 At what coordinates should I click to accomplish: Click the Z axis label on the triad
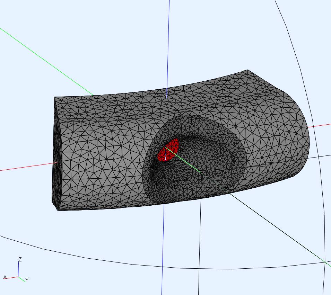20,259
